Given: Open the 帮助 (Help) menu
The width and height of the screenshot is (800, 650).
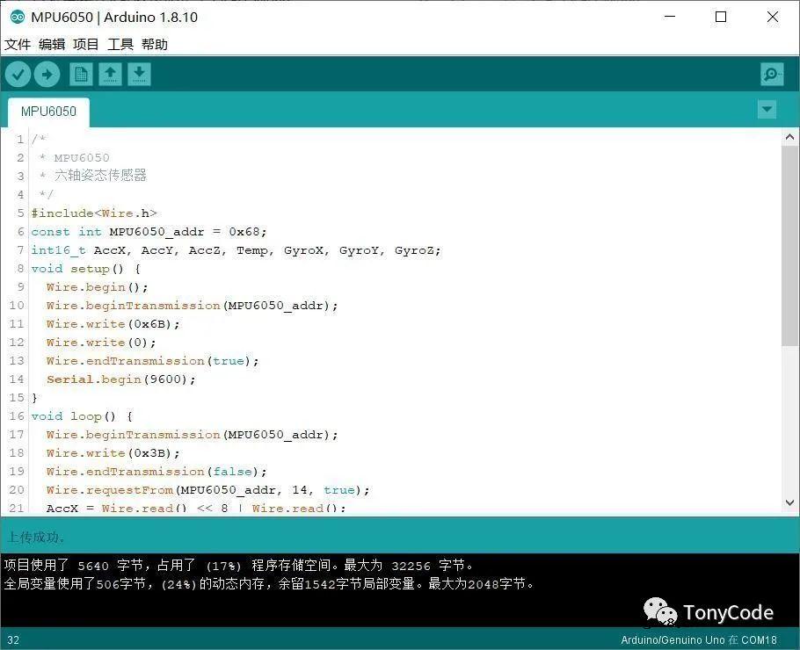Looking at the screenshot, I should click(155, 44).
